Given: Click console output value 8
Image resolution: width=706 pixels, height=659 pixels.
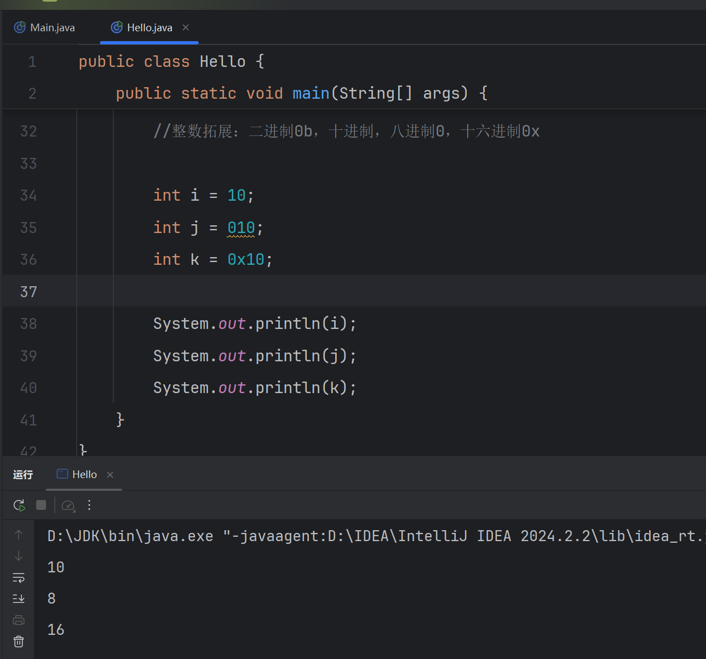Looking at the screenshot, I should (x=51, y=598).
